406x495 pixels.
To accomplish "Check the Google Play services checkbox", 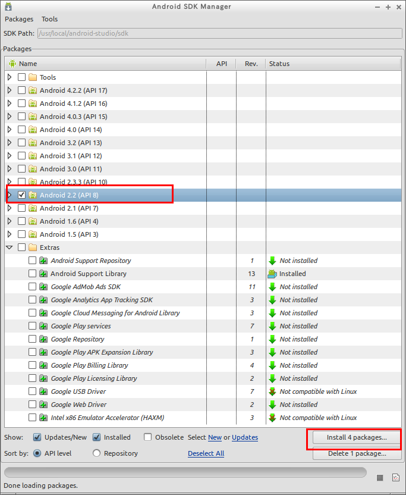I will point(32,326).
